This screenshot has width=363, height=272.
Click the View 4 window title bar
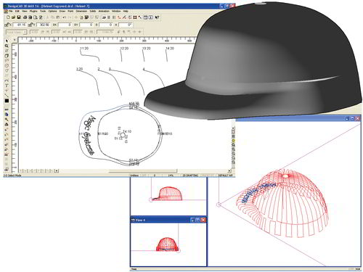169,220
